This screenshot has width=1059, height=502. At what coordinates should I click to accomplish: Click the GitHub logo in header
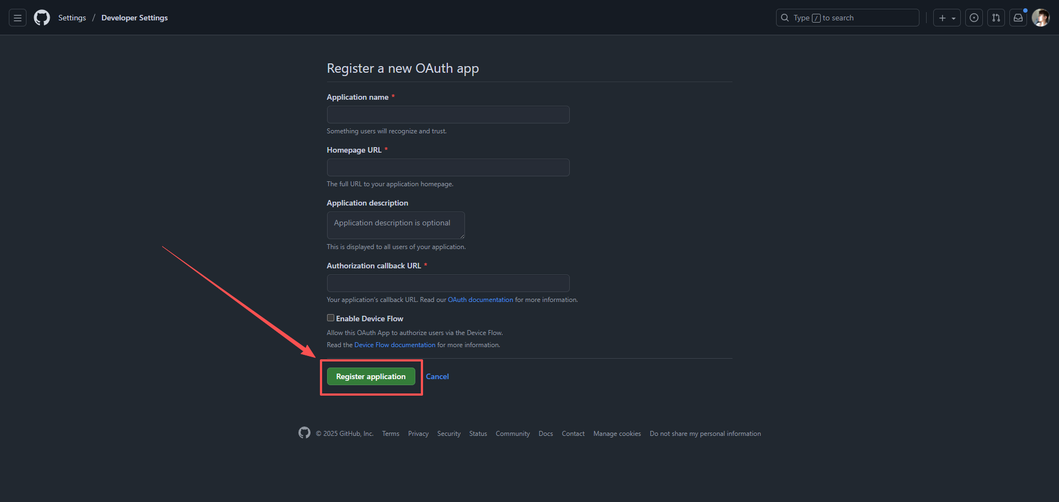(42, 18)
